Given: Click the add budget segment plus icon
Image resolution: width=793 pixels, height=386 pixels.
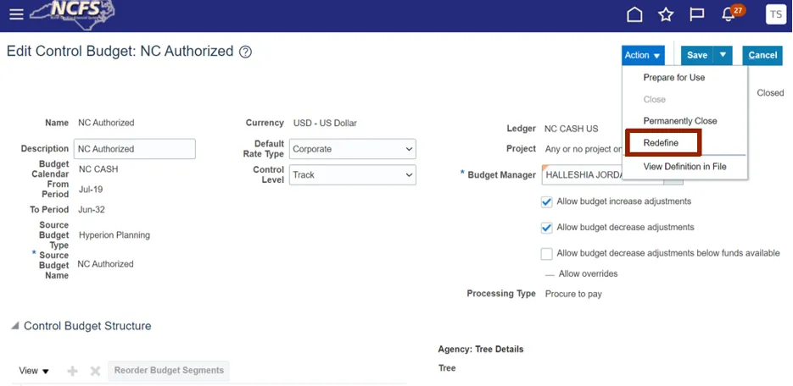Looking at the screenshot, I should 72,371.
